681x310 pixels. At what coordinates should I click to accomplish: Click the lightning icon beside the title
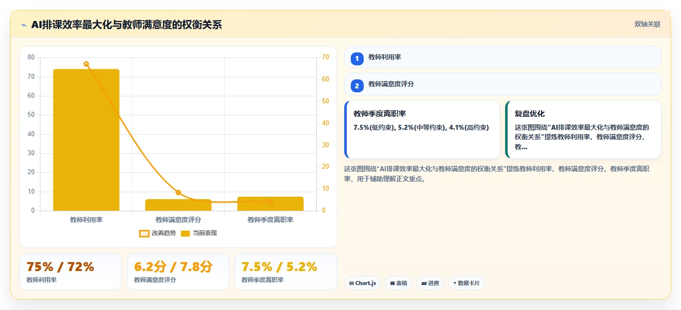click(x=24, y=25)
